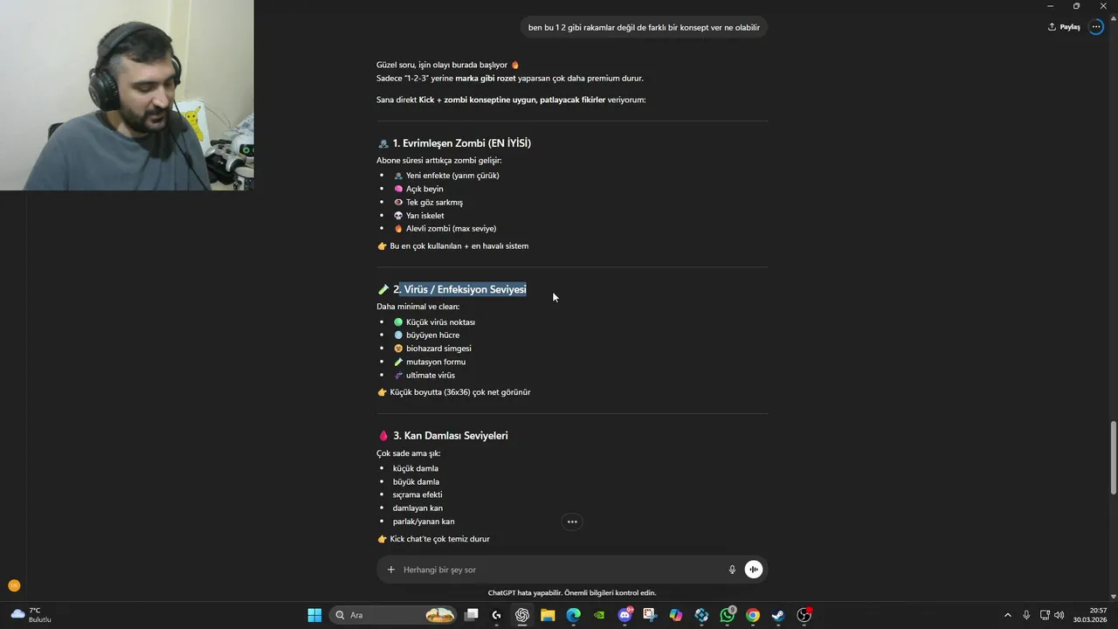The height and width of the screenshot is (629, 1118).
Task: Open the NVIDIA app from taskbar
Action: click(599, 615)
